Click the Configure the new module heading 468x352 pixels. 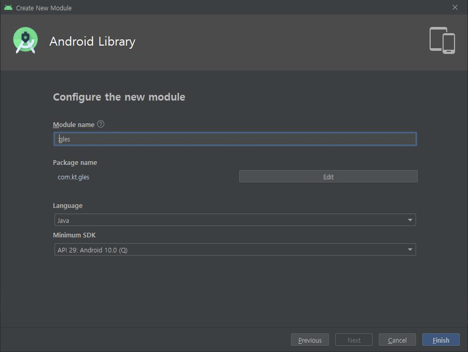pos(119,97)
